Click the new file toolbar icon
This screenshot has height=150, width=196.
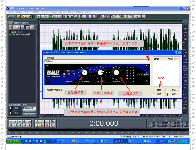tap(19, 16)
